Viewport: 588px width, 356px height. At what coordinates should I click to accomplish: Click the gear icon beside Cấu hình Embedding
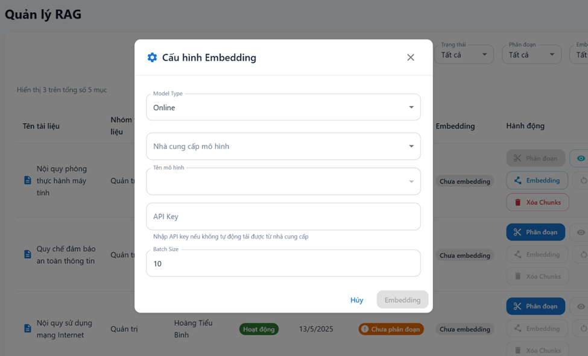click(x=152, y=57)
